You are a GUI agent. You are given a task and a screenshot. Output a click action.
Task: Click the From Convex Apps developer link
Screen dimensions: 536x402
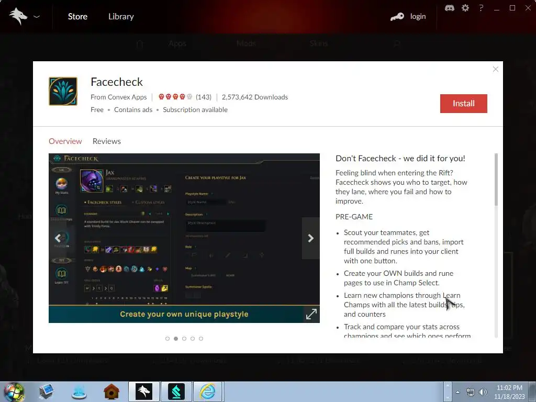point(119,97)
